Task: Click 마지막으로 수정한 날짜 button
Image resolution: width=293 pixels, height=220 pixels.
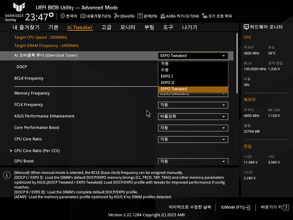Action: coord(190,207)
